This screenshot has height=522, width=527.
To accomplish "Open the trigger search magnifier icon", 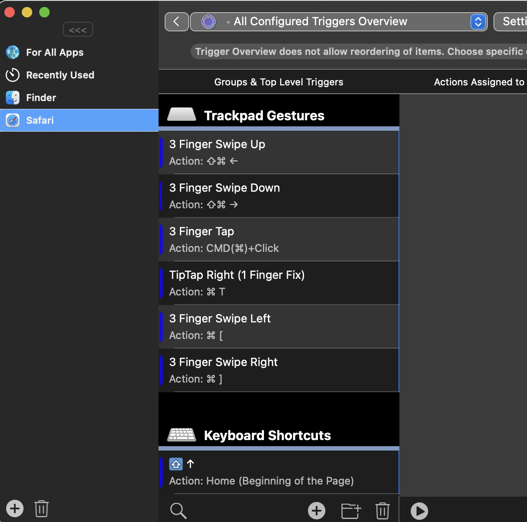I will 178,511.
